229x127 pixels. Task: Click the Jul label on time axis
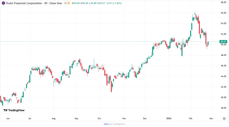coord(30,119)
